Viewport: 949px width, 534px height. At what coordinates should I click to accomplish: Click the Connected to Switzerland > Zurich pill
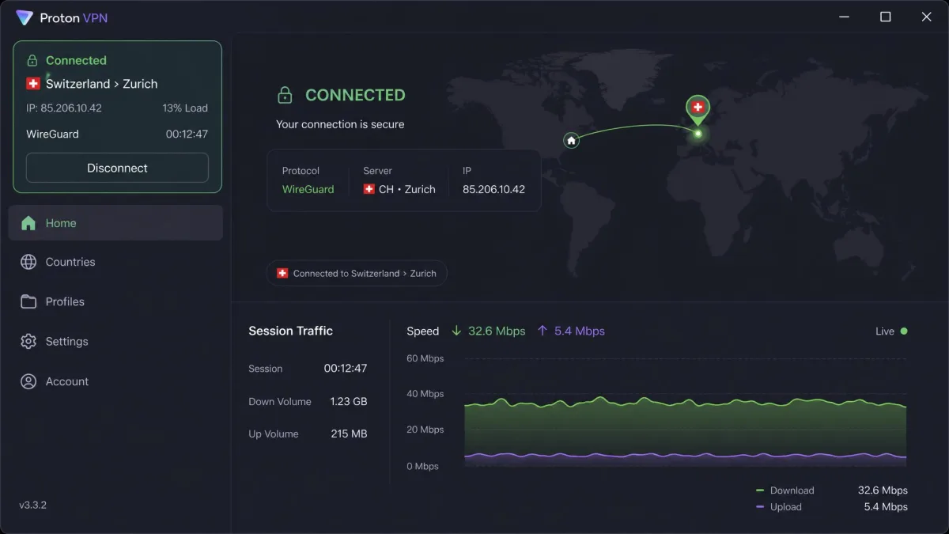(x=357, y=273)
